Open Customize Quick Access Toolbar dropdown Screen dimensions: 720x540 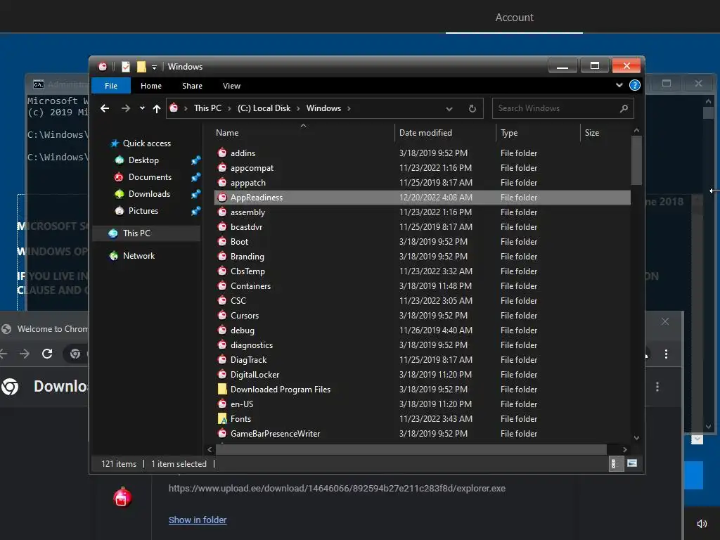click(x=154, y=67)
